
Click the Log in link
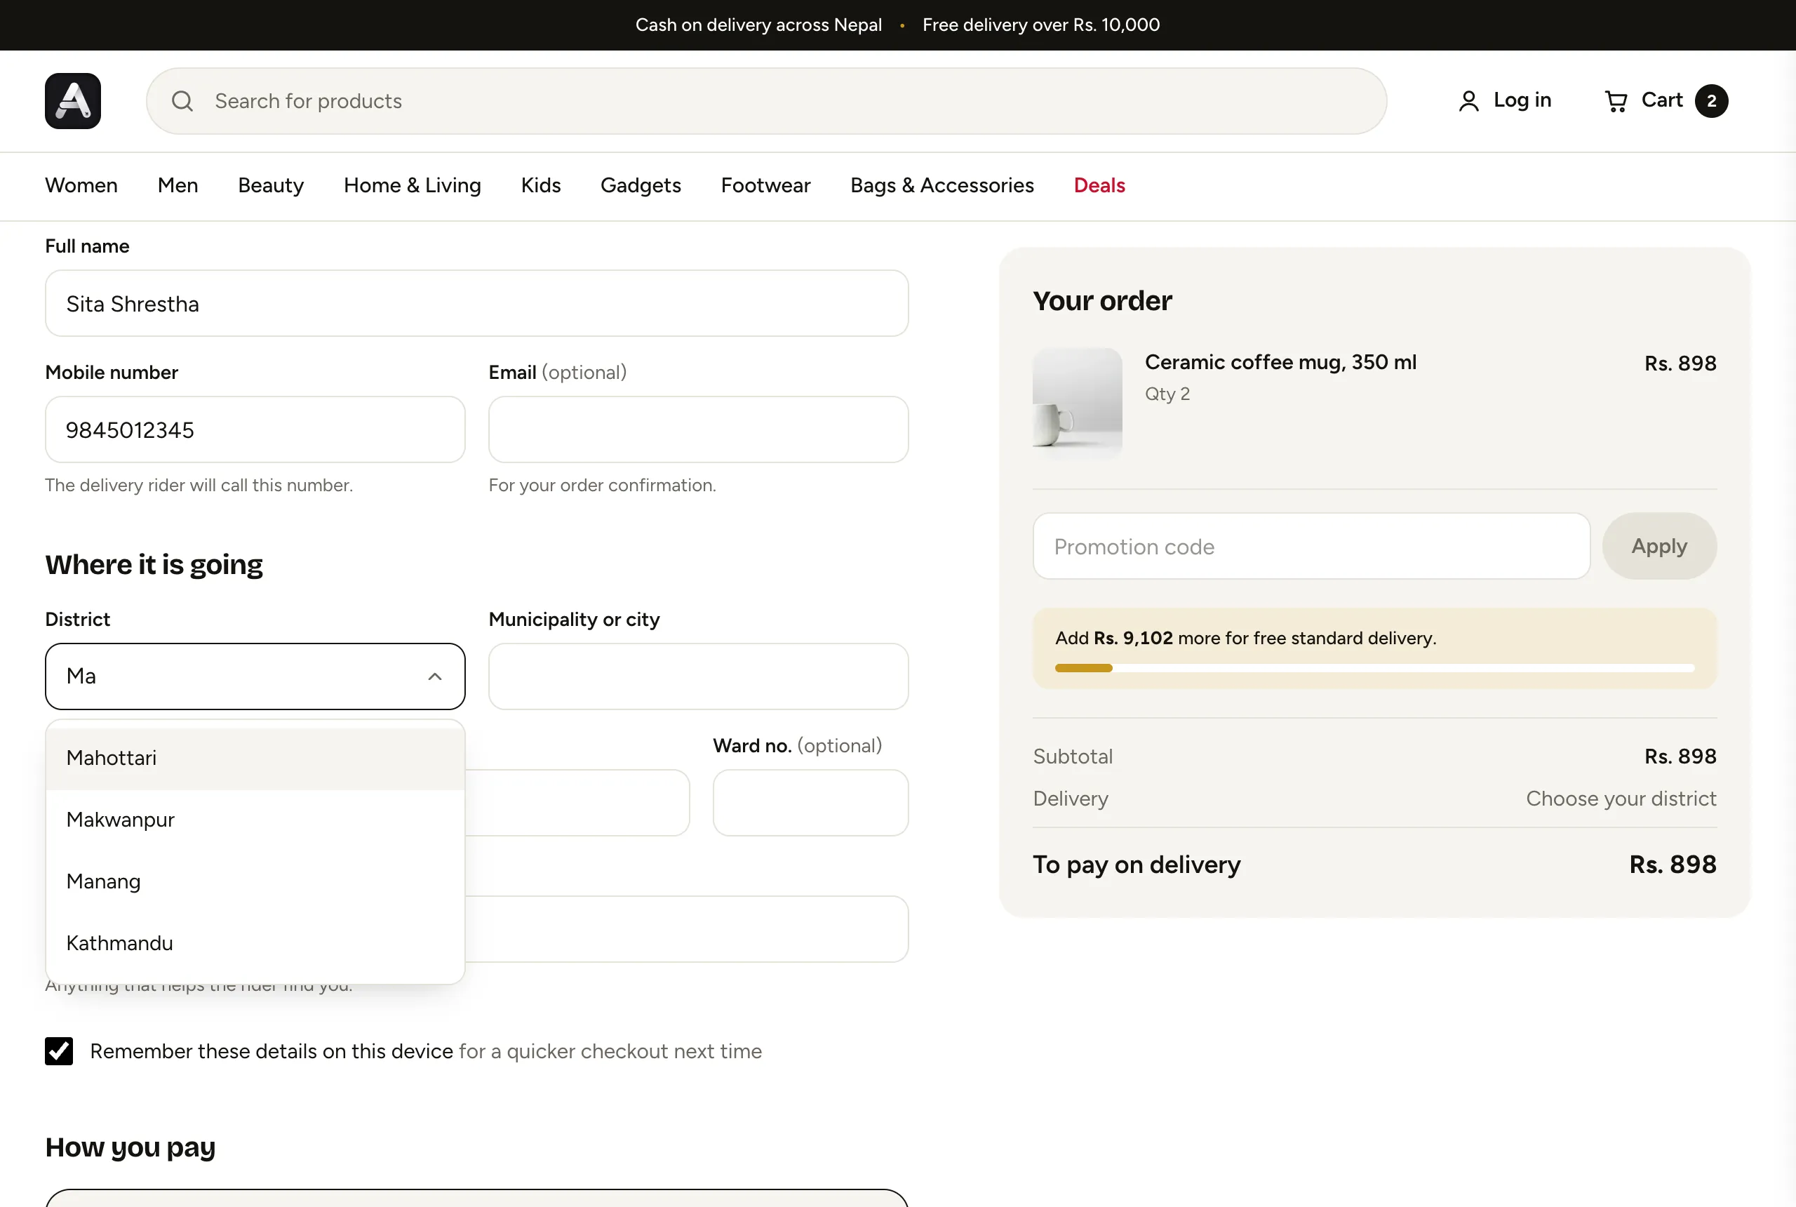(x=1504, y=101)
